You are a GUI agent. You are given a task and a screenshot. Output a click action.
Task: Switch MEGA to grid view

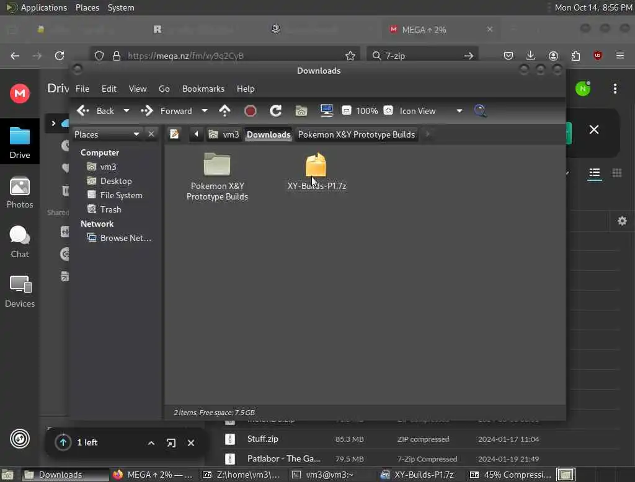click(616, 173)
